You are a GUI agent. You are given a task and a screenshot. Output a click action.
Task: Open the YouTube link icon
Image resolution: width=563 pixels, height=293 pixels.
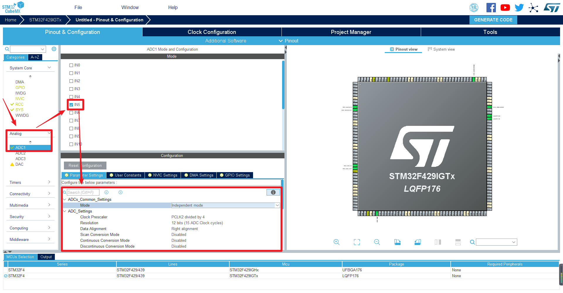click(505, 8)
